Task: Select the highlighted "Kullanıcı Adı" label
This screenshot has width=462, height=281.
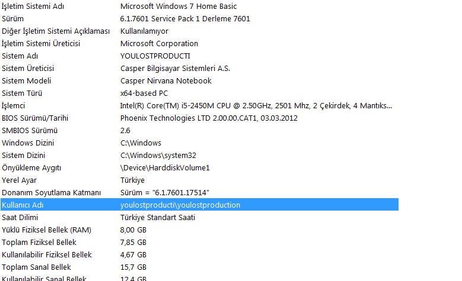Action: (x=23, y=205)
